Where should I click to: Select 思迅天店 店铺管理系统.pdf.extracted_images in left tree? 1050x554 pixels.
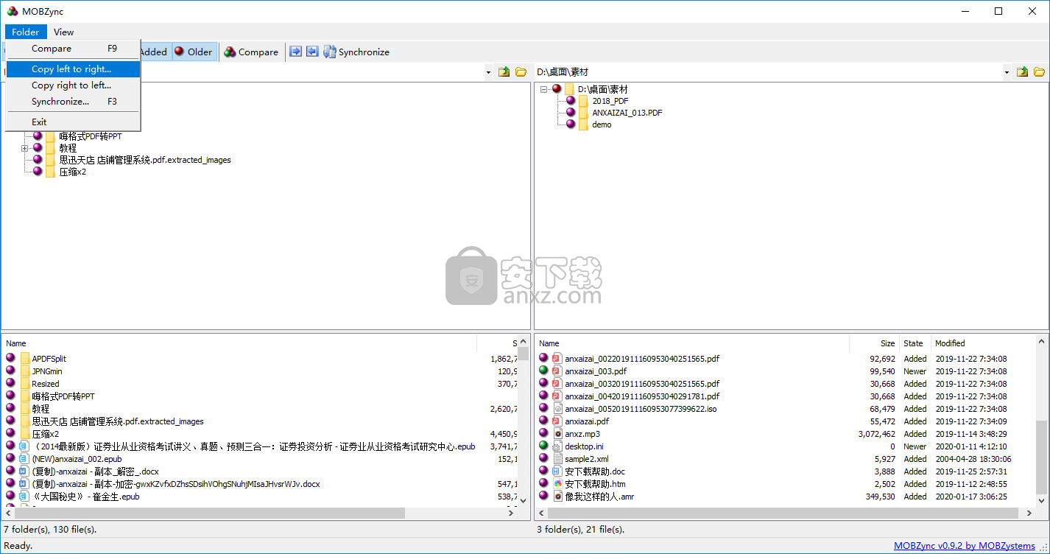click(x=145, y=160)
